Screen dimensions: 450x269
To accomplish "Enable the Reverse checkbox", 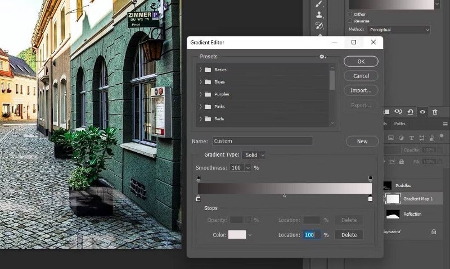I will click(x=350, y=21).
